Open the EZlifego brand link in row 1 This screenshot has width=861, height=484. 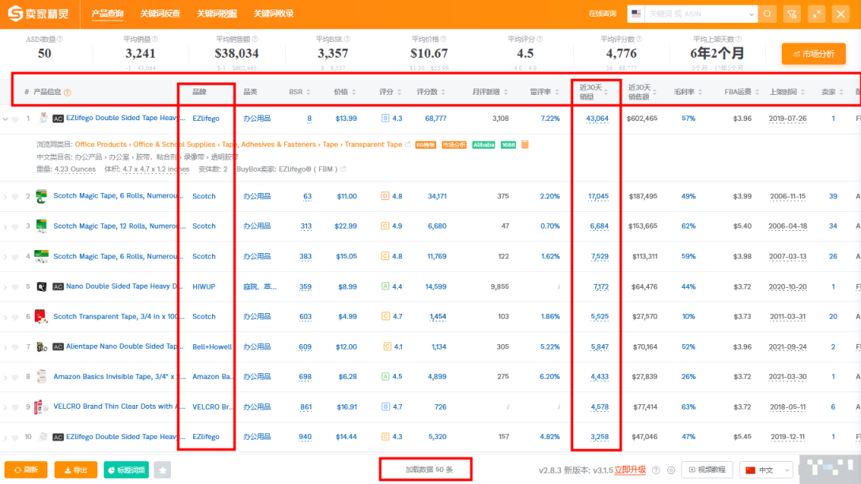point(206,119)
